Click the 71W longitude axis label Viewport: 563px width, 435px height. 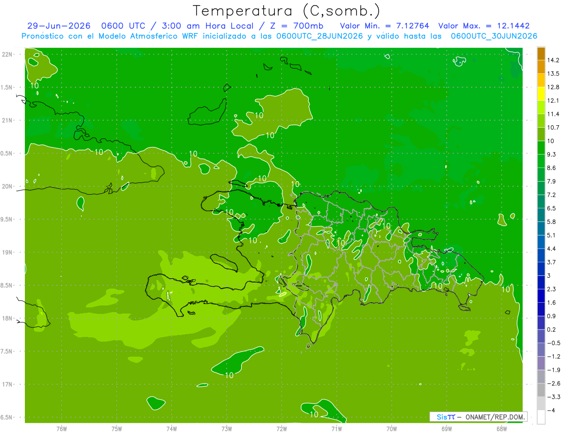pos(336,428)
